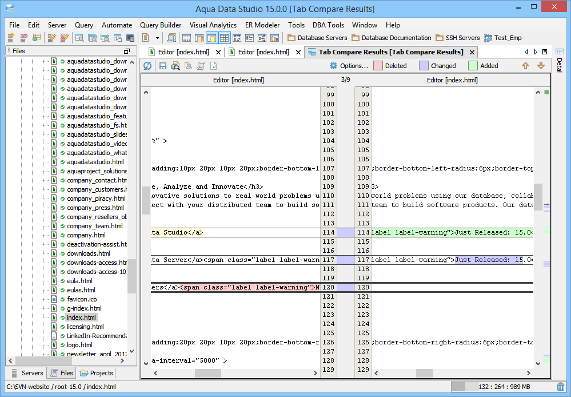Image resolution: width=571 pixels, height=397 pixels.
Task: Jump to next difference with down arrow
Action: pos(541,66)
